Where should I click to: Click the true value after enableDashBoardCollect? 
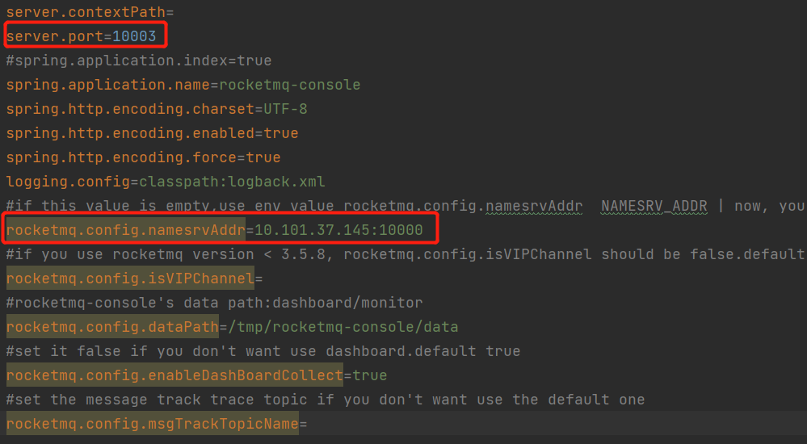coord(369,375)
